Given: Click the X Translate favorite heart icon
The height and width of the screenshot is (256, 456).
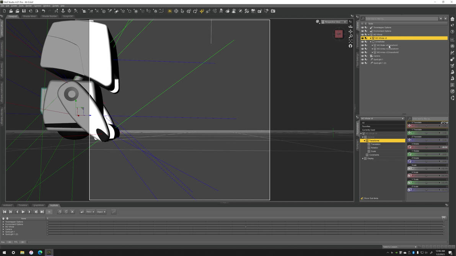Looking at the screenshot, I should (445, 123).
